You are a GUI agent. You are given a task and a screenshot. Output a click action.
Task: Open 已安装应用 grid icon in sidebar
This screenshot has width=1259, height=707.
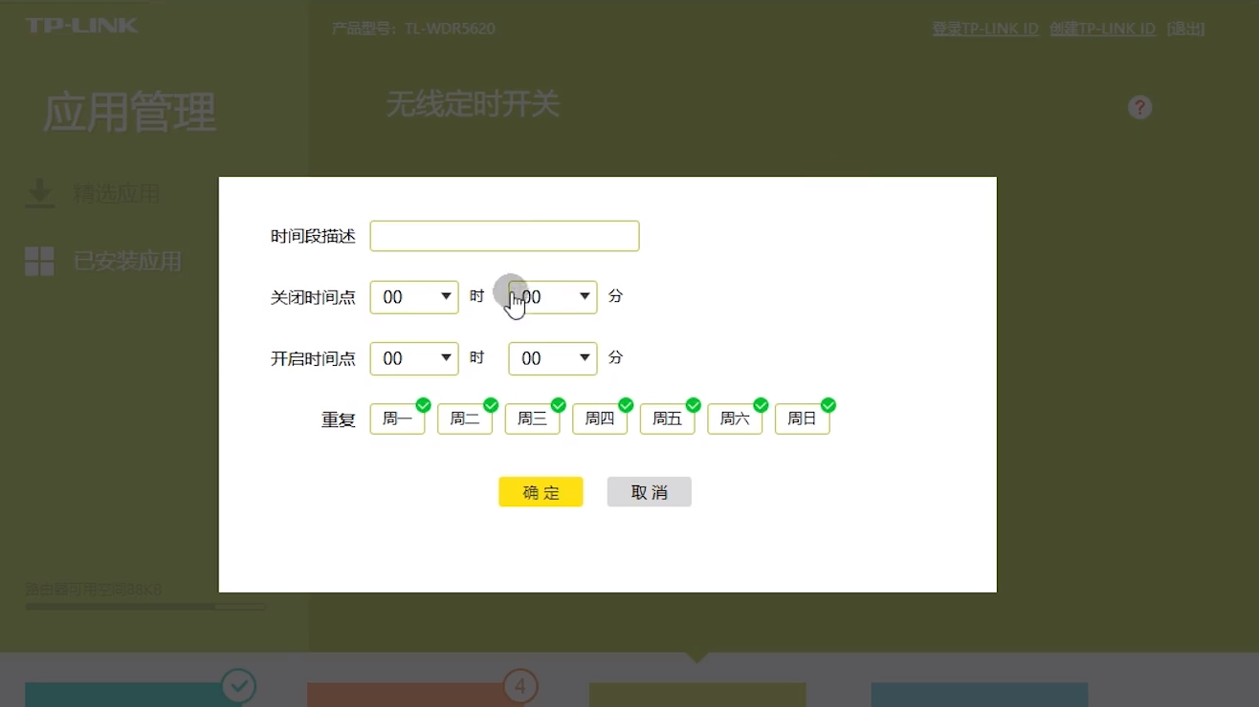coord(39,261)
